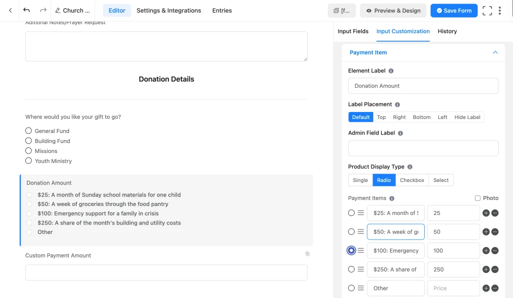Remove the $25 payment item row
The image size is (513, 298).
tap(495, 213)
